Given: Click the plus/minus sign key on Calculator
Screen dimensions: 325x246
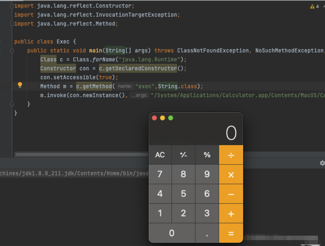Looking at the screenshot, I should pyautogui.click(x=184, y=155).
